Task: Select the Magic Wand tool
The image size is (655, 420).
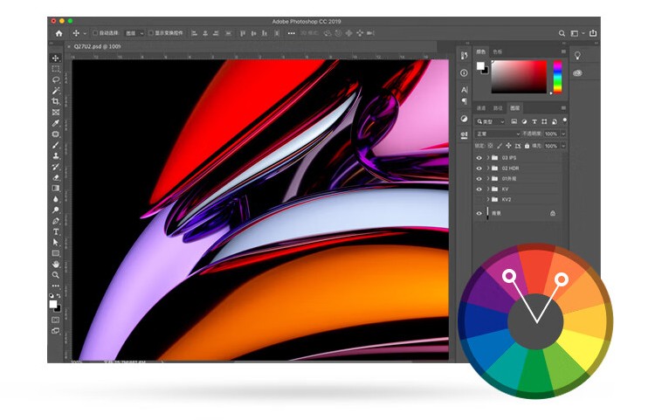Action: point(56,91)
